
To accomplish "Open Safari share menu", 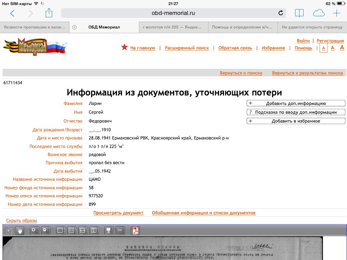I will 49,13.
